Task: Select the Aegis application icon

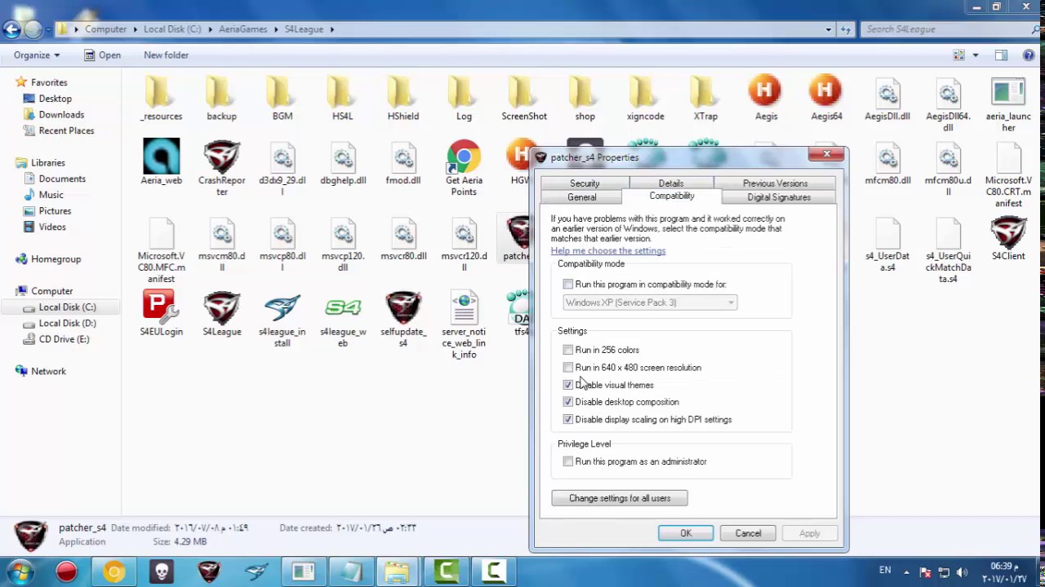Action: pyautogui.click(x=766, y=91)
